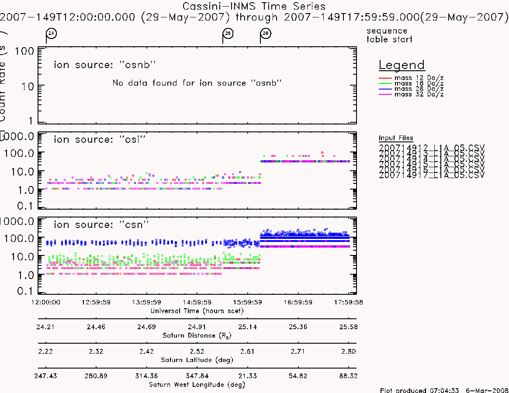Click west longitude value 88.32
Viewport: 509px width, 393px height.
pyautogui.click(x=349, y=376)
